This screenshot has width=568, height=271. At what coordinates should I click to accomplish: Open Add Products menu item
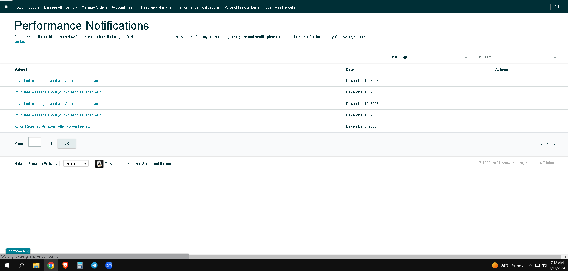[28, 7]
